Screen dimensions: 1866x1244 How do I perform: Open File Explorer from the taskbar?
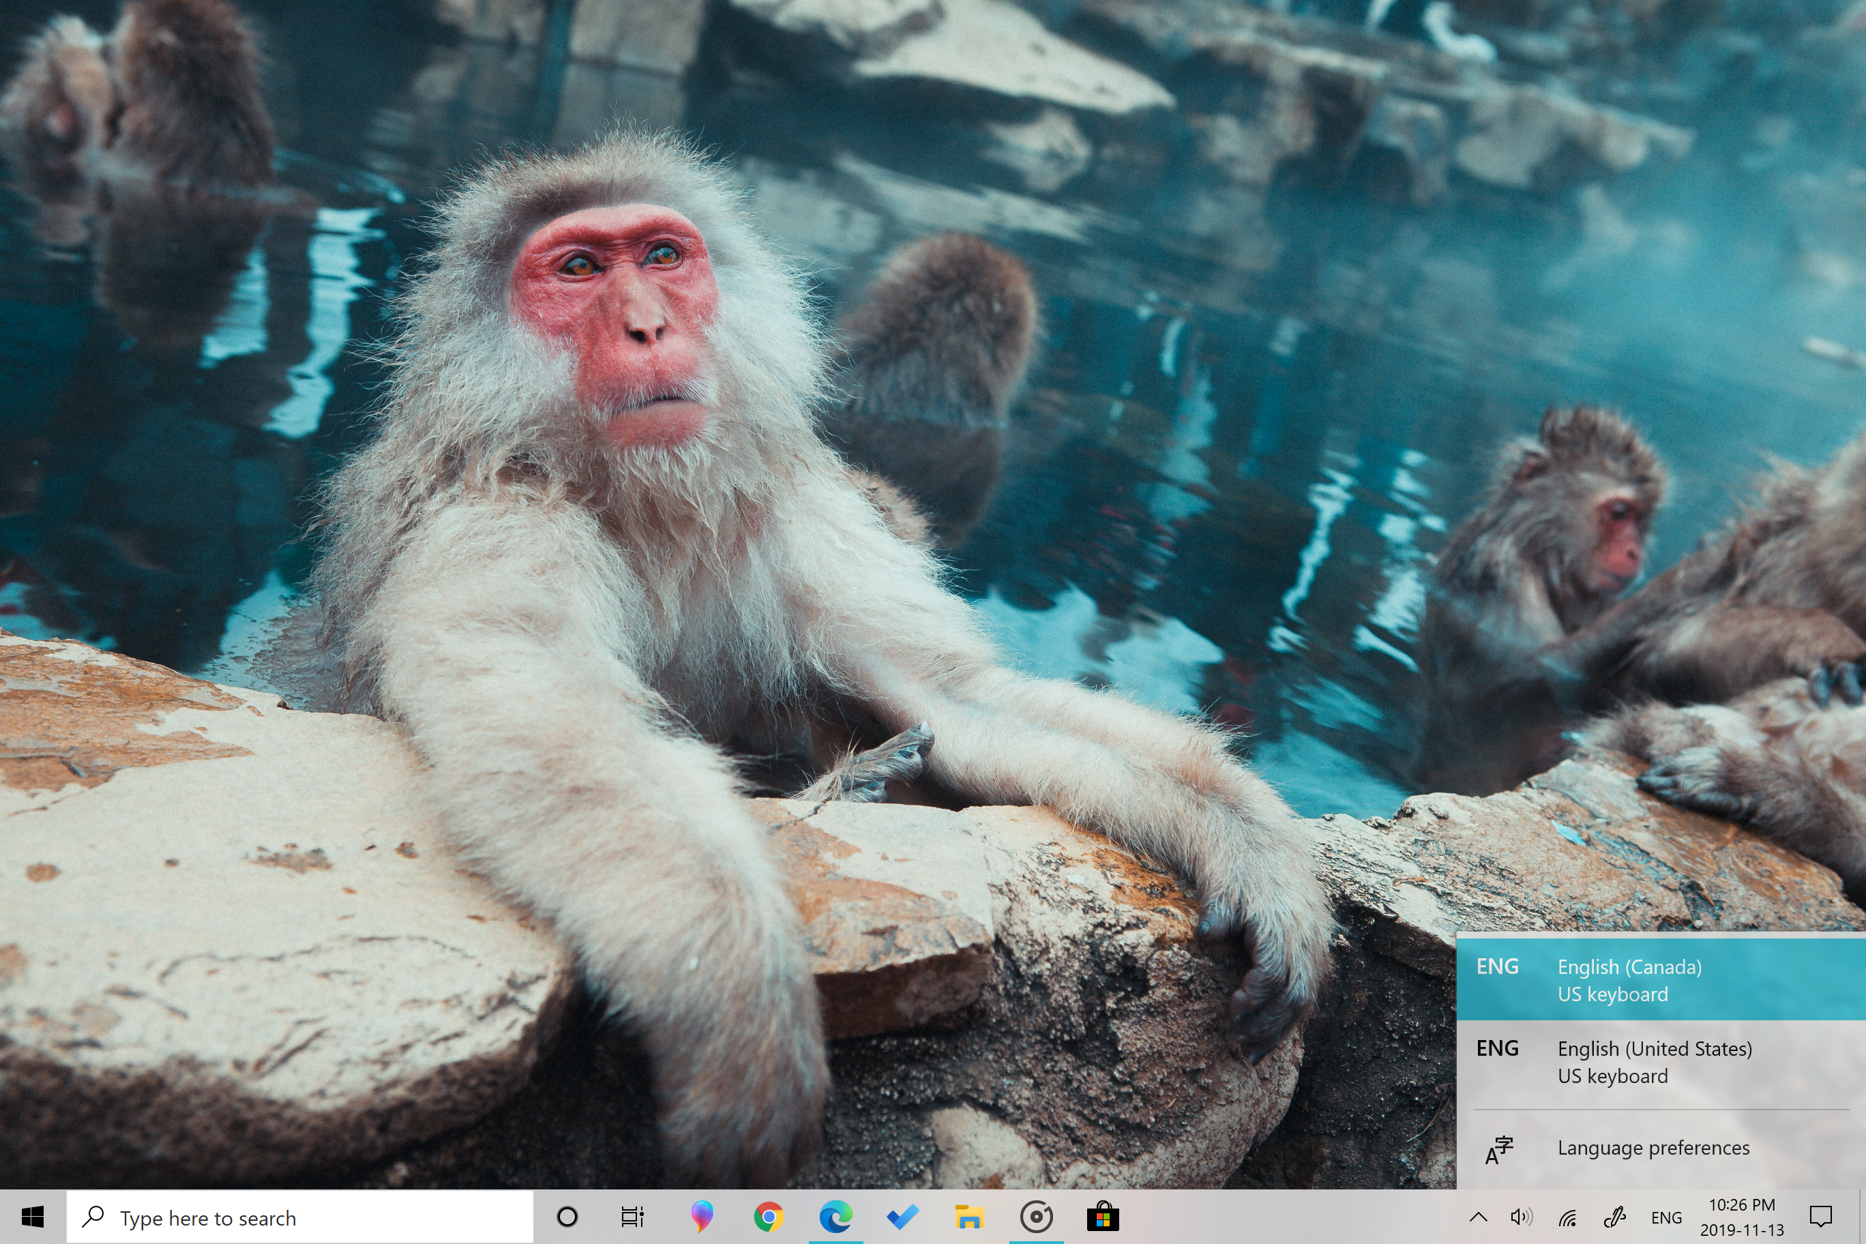click(968, 1216)
